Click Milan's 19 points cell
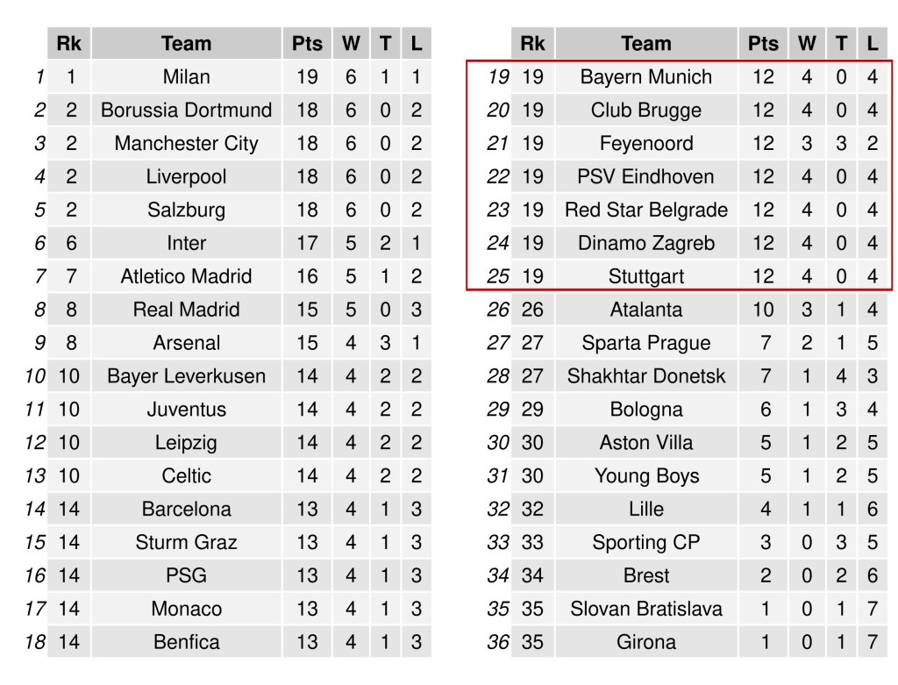This screenshot has height=685, width=898. coord(307,77)
